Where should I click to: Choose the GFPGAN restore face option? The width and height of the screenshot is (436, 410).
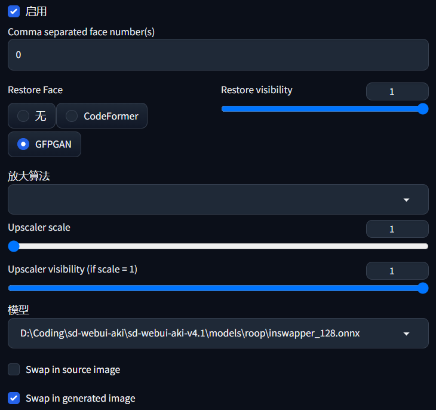[23, 144]
